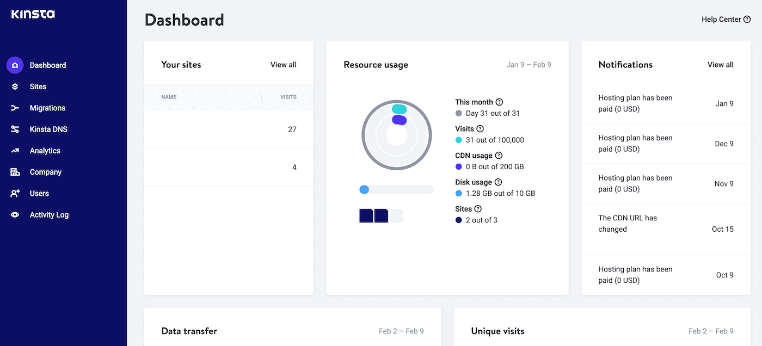Open Users management

click(x=39, y=193)
